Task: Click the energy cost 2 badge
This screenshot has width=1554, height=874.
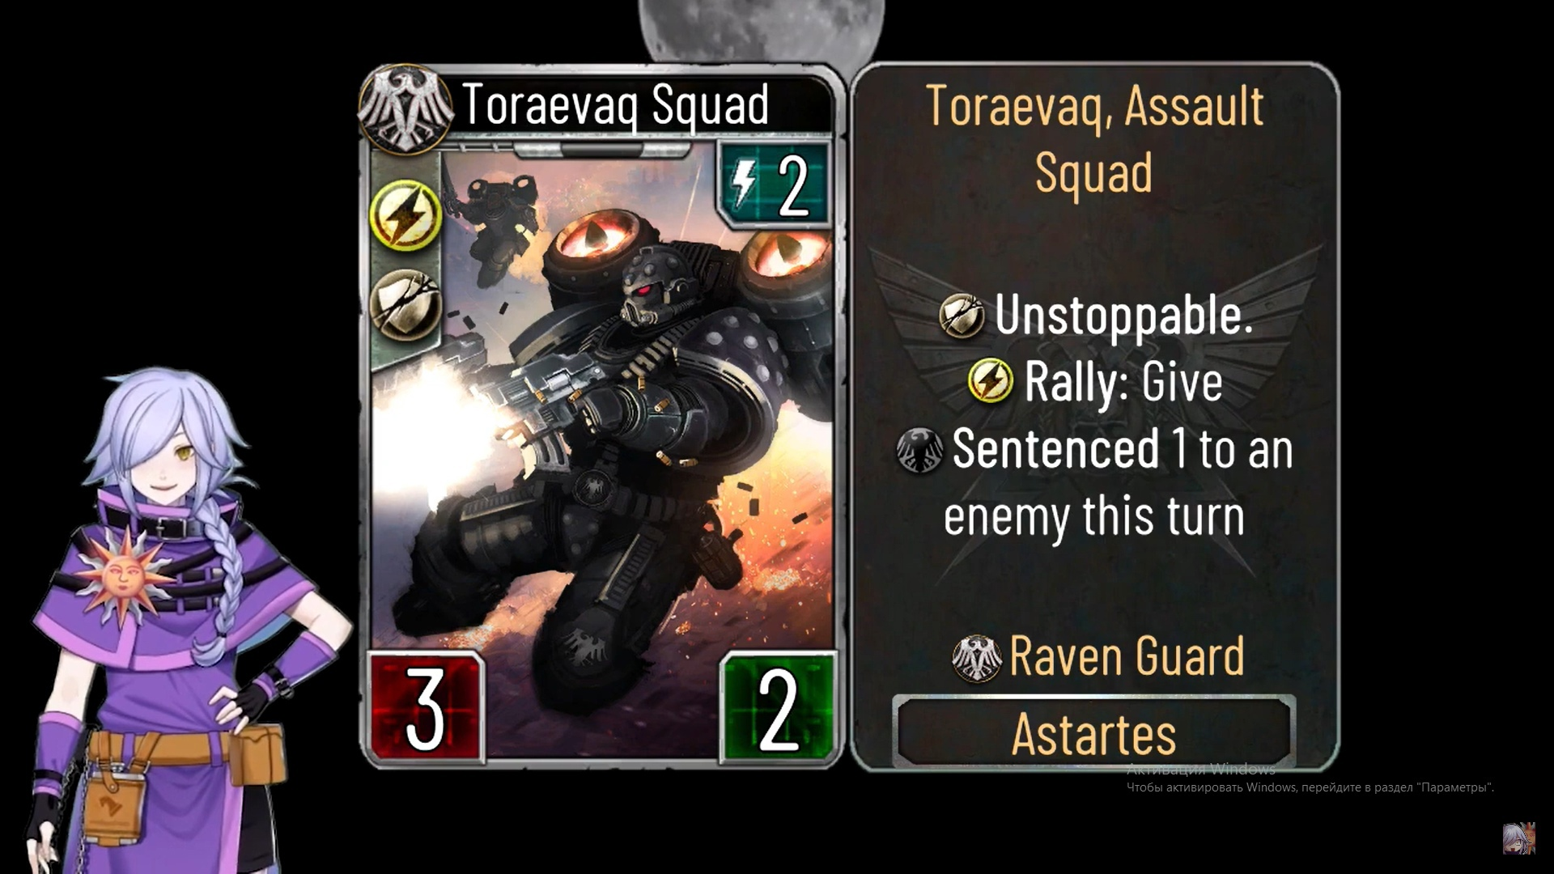Action: (x=775, y=185)
